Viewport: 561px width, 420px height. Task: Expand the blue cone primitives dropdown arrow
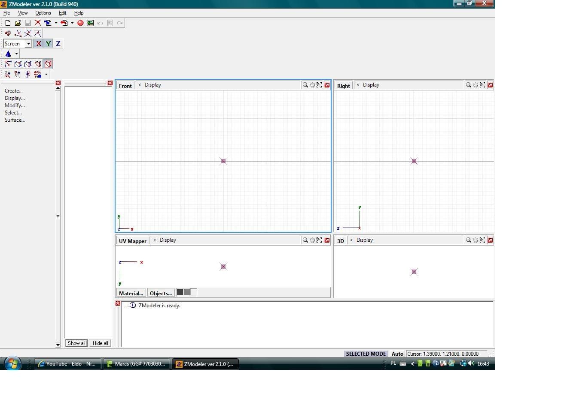(x=16, y=54)
